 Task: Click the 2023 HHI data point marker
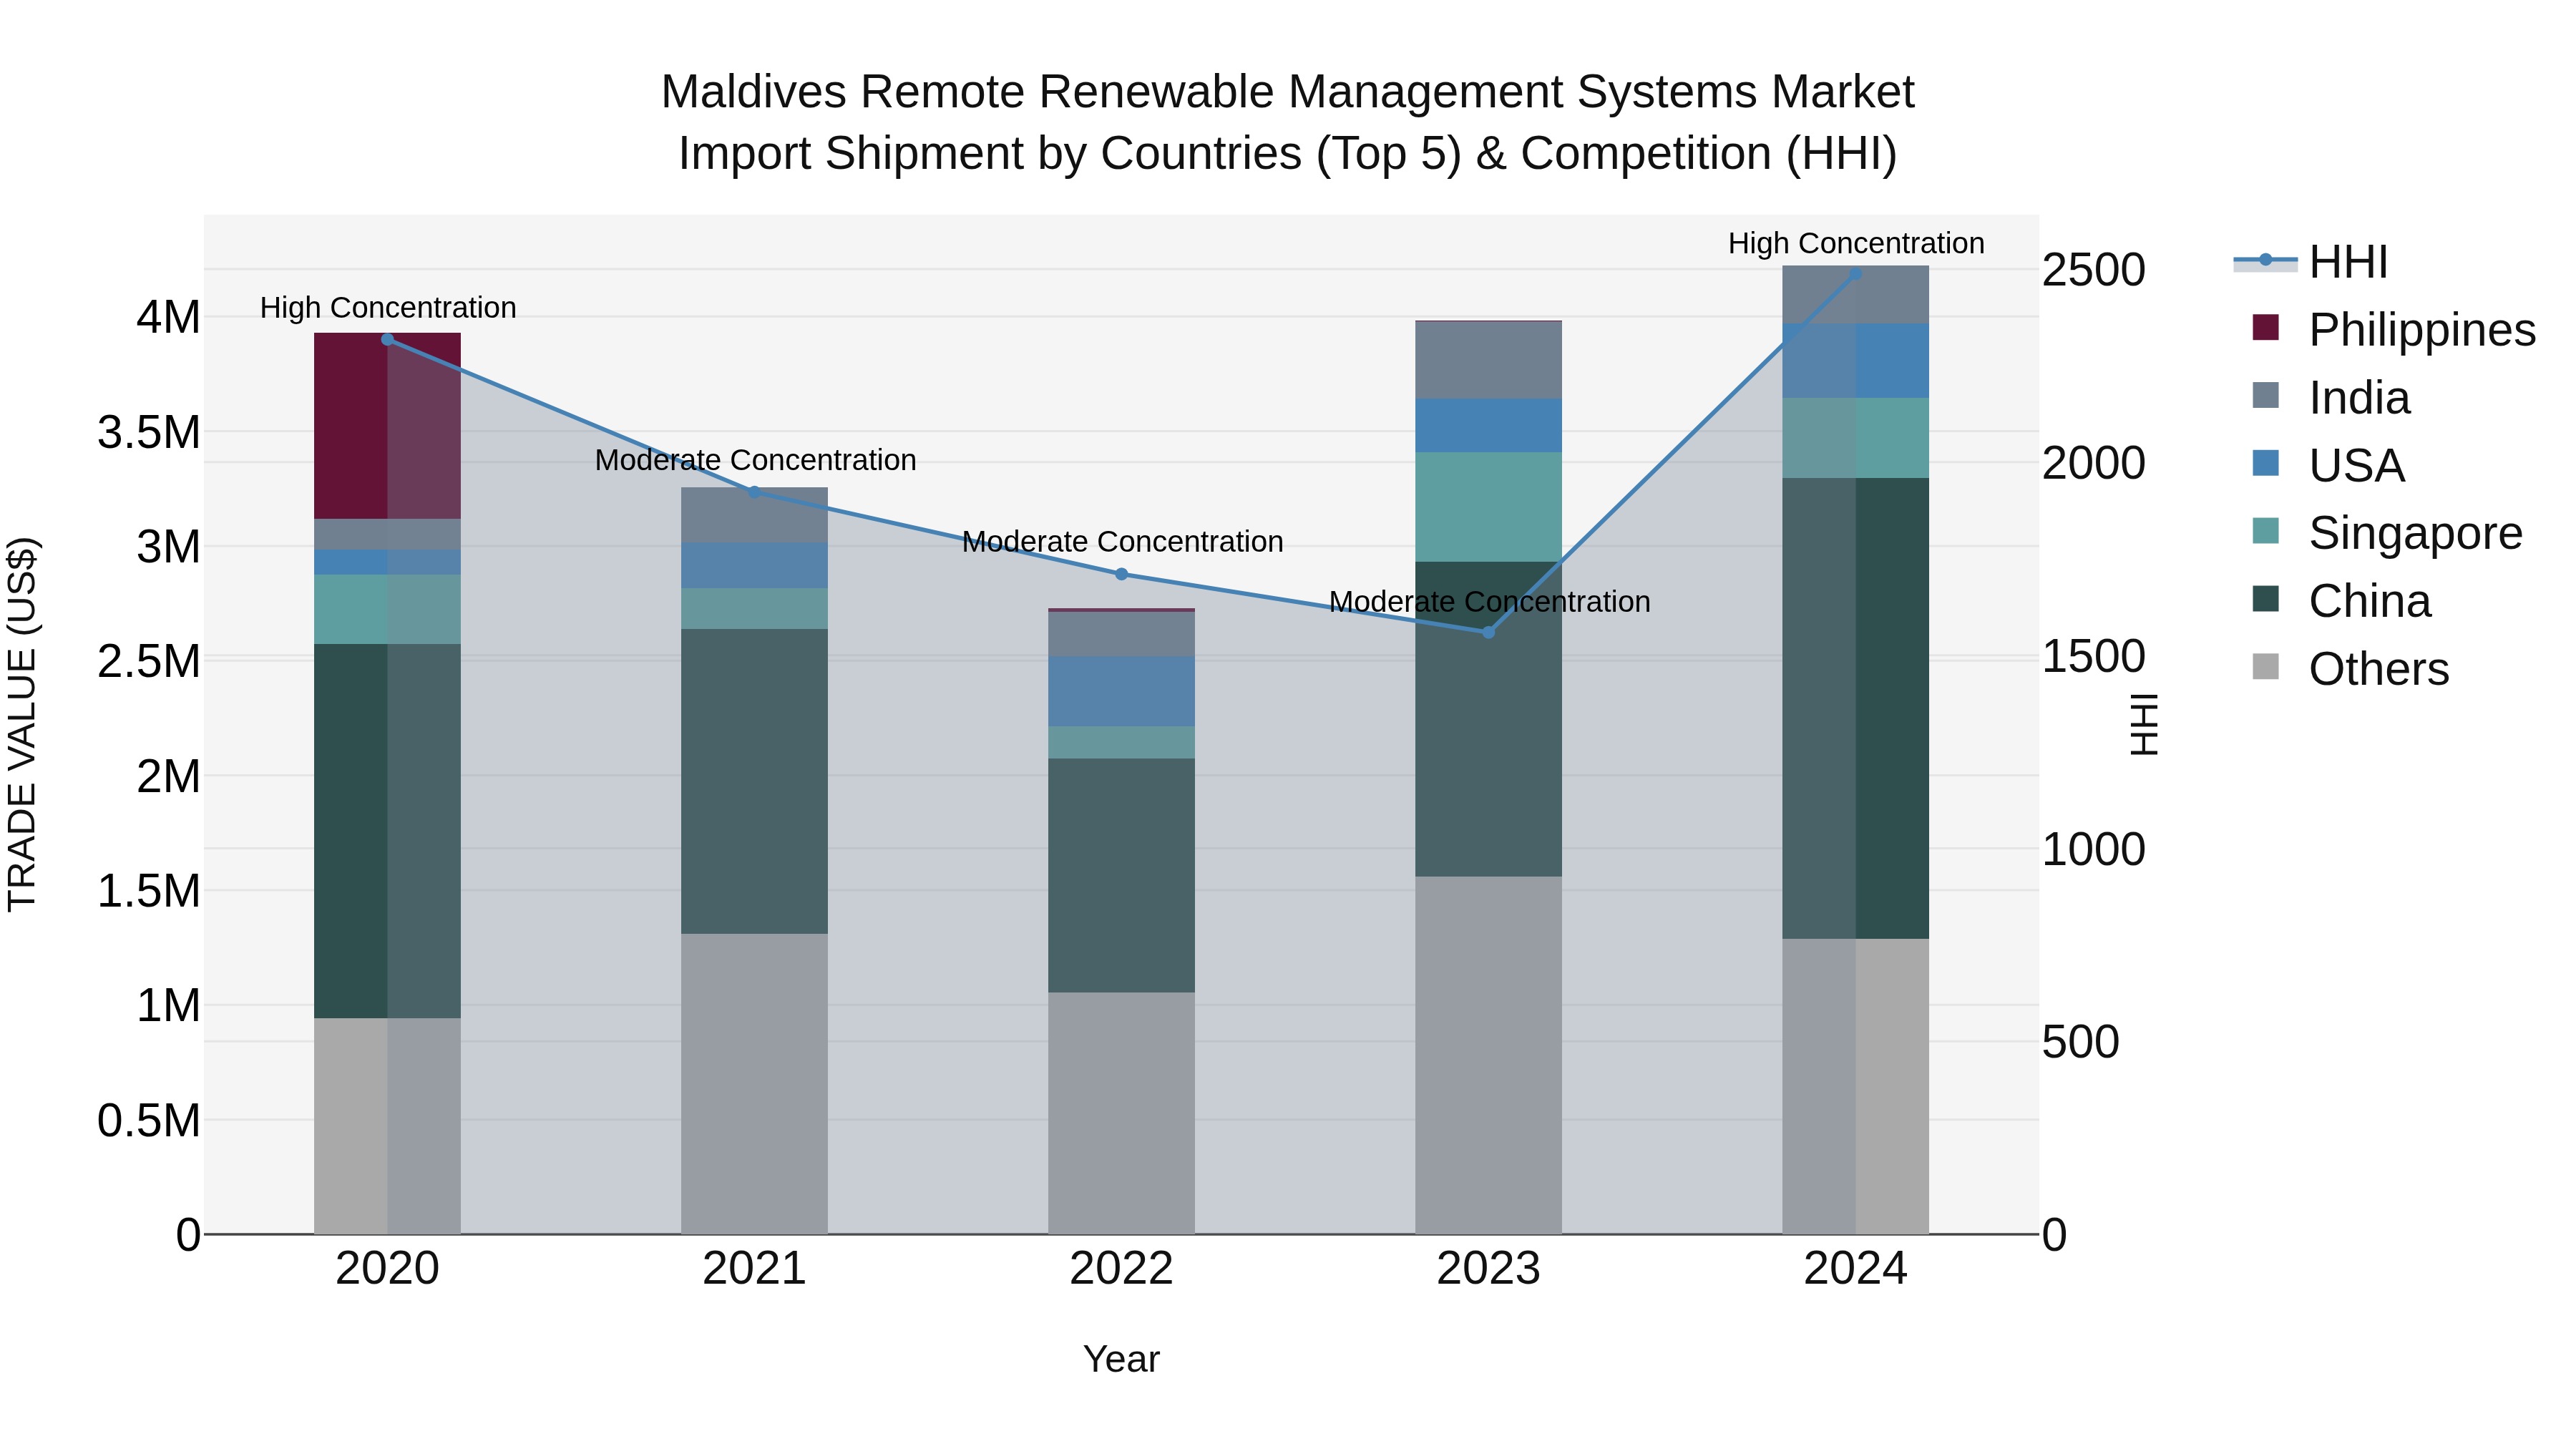[x=1488, y=632]
